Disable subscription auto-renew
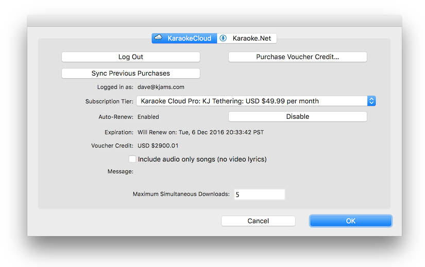The width and height of the screenshot is (425, 267). [298, 116]
